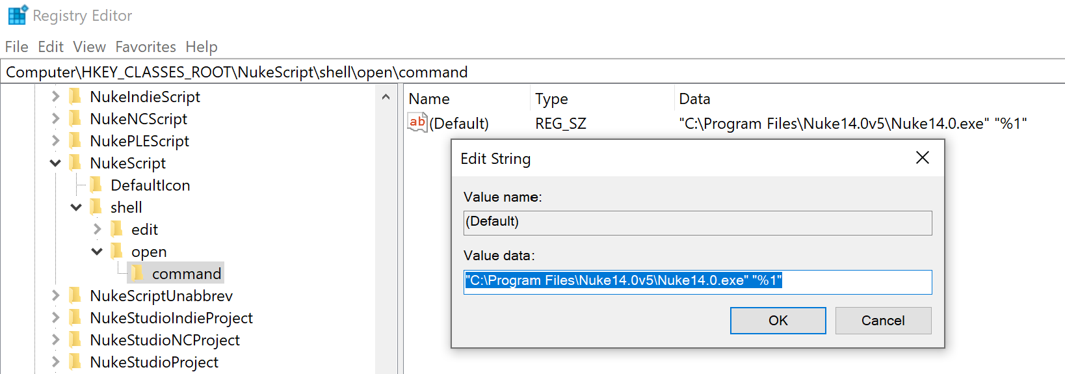Click the Value data input field
The width and height of the screenshot is (1065, 374).
(x=698, y=282)
